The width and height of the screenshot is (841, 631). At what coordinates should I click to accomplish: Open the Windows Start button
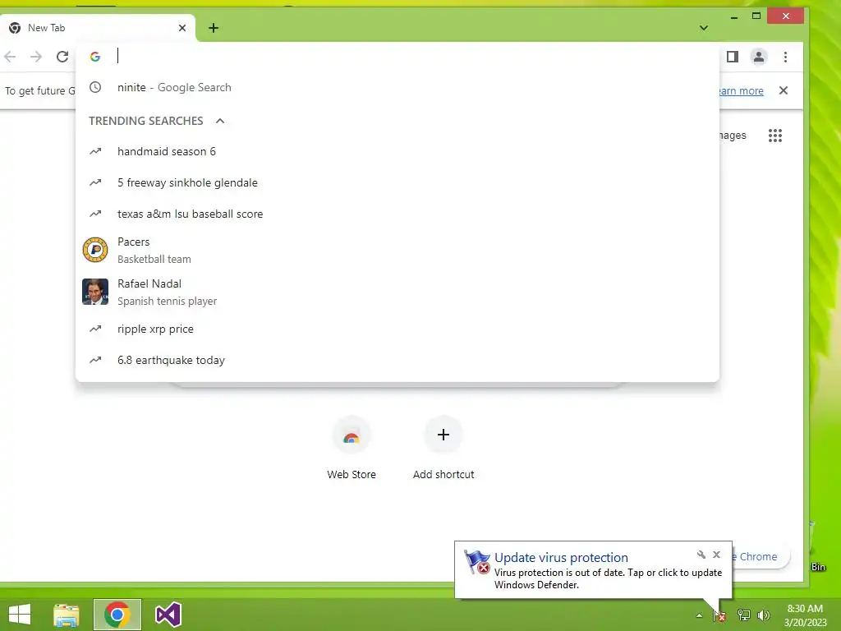click(20, 615)
